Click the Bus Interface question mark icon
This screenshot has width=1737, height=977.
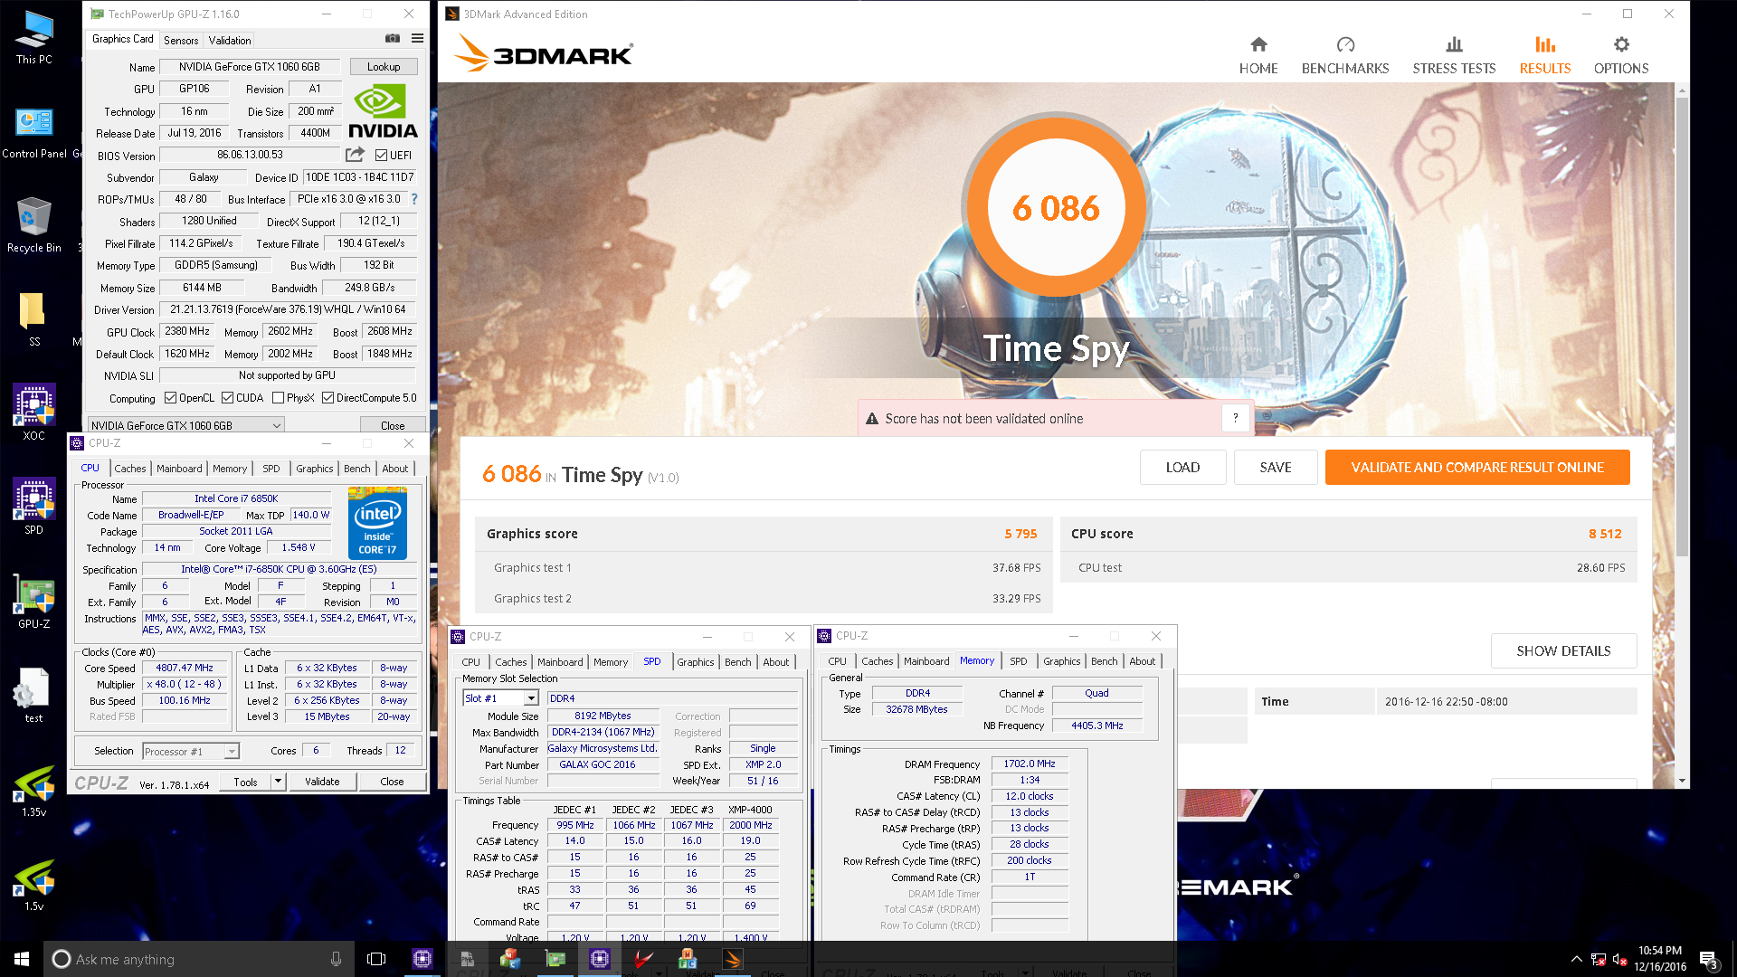click(414, 199)
